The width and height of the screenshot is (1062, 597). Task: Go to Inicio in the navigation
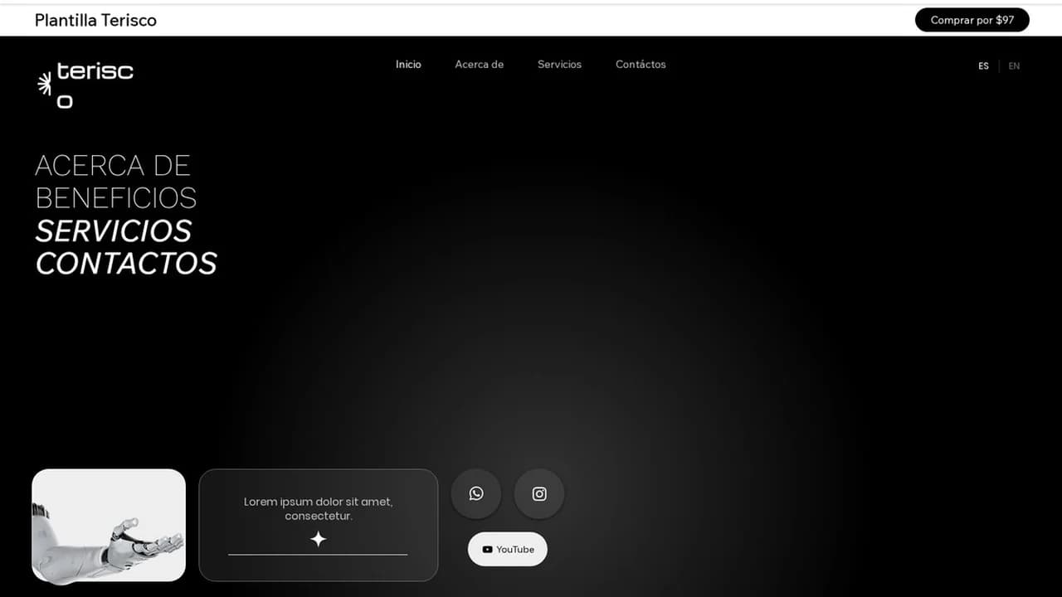pos(408,65)
